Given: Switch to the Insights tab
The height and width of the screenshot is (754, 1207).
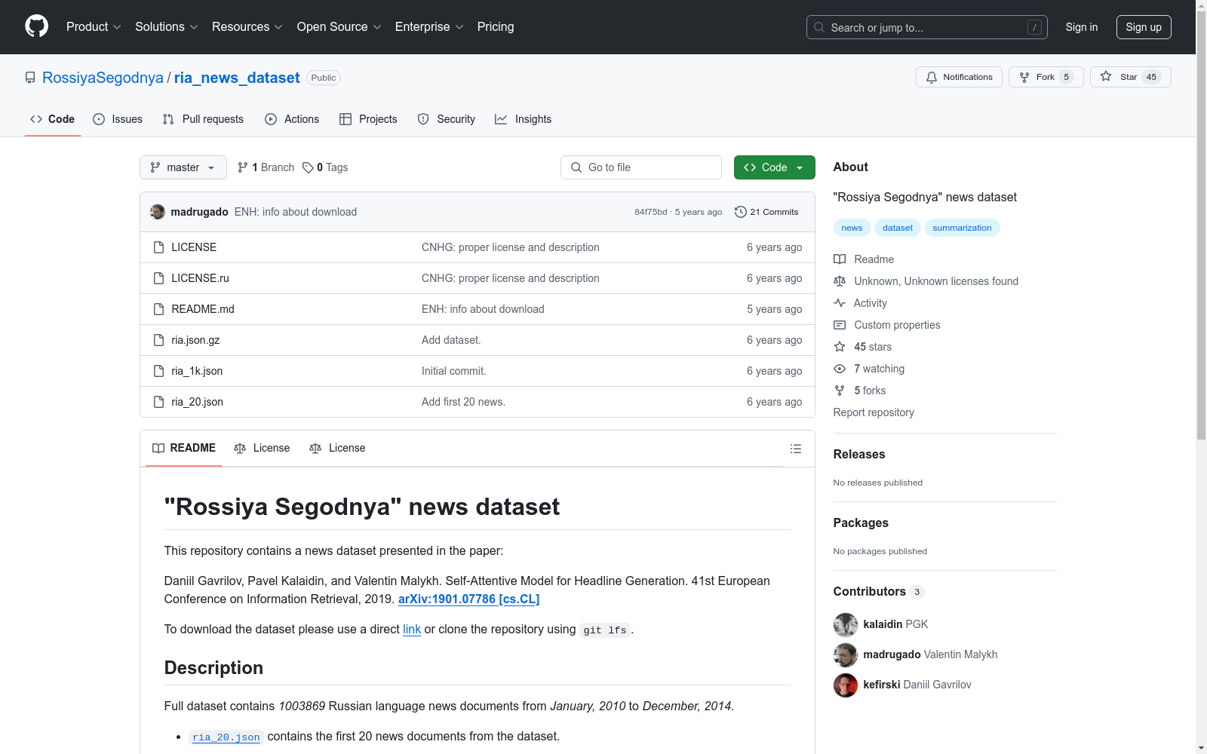Looking at the screenshot, I should [x=523, y=119].
